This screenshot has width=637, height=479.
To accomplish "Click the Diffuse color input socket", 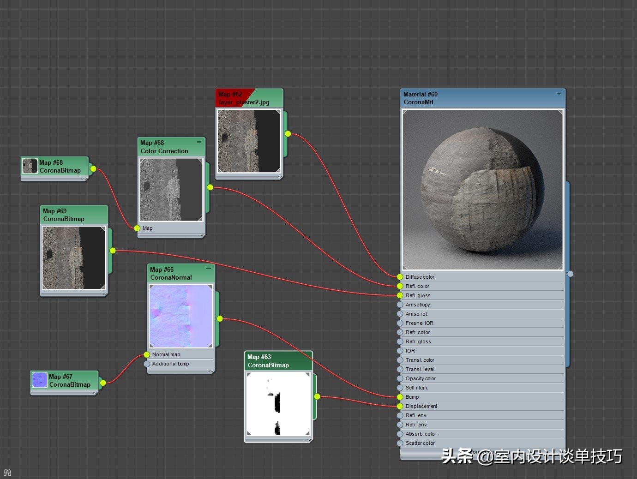I will tap(400, 277).
